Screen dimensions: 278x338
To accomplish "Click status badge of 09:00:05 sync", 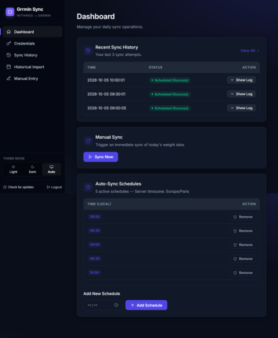I will [170, 108].
